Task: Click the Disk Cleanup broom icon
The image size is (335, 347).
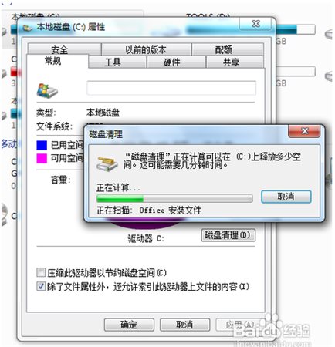Action: pos(107,163)
